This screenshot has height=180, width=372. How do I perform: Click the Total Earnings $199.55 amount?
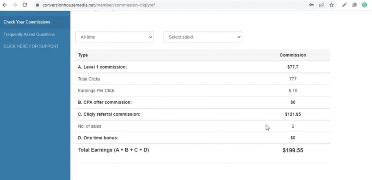pos(293,150)
